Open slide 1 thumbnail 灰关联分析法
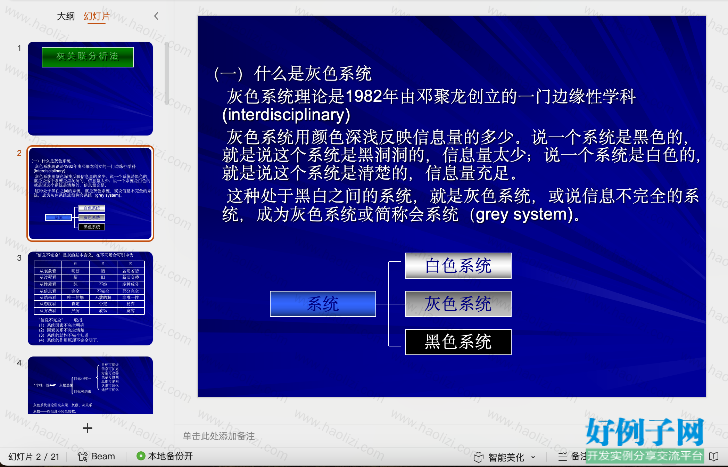The image size is (728, 467). pyautogui.click(x=90, y=89)
